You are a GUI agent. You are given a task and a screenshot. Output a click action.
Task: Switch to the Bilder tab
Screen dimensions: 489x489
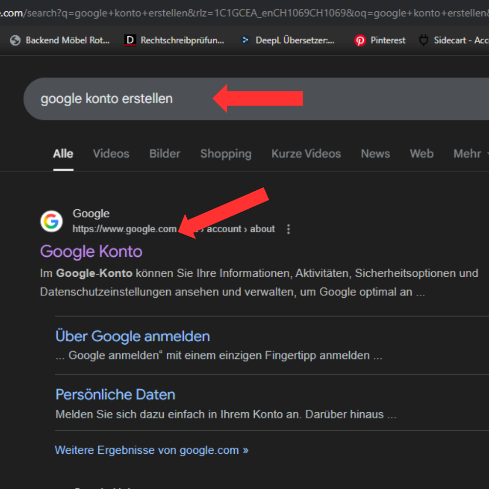(x=165, y=154)
